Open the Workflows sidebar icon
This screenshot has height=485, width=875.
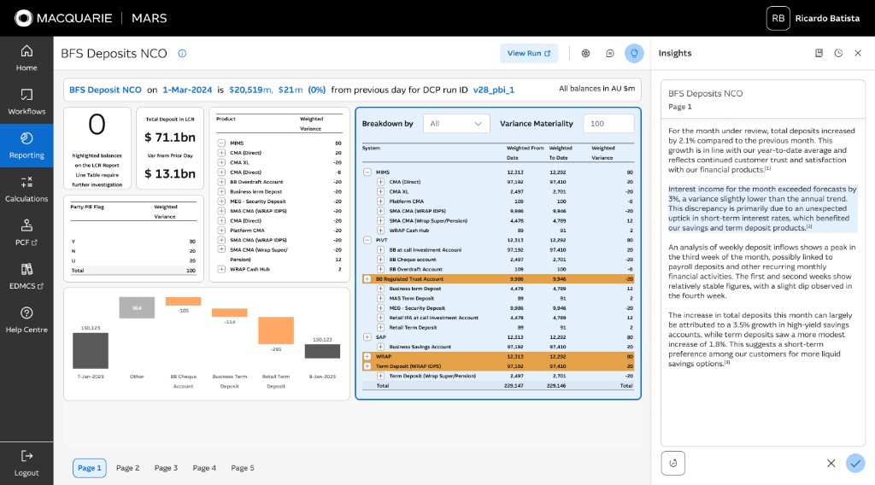point(26,94)
